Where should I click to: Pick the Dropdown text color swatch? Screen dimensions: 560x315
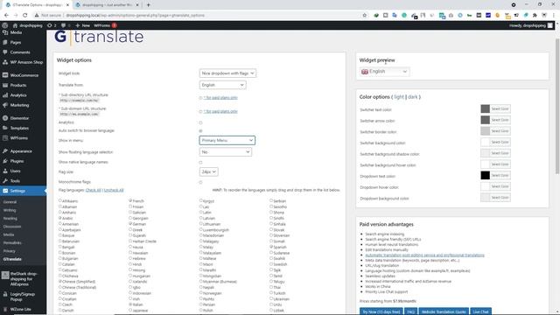point(485,175)
